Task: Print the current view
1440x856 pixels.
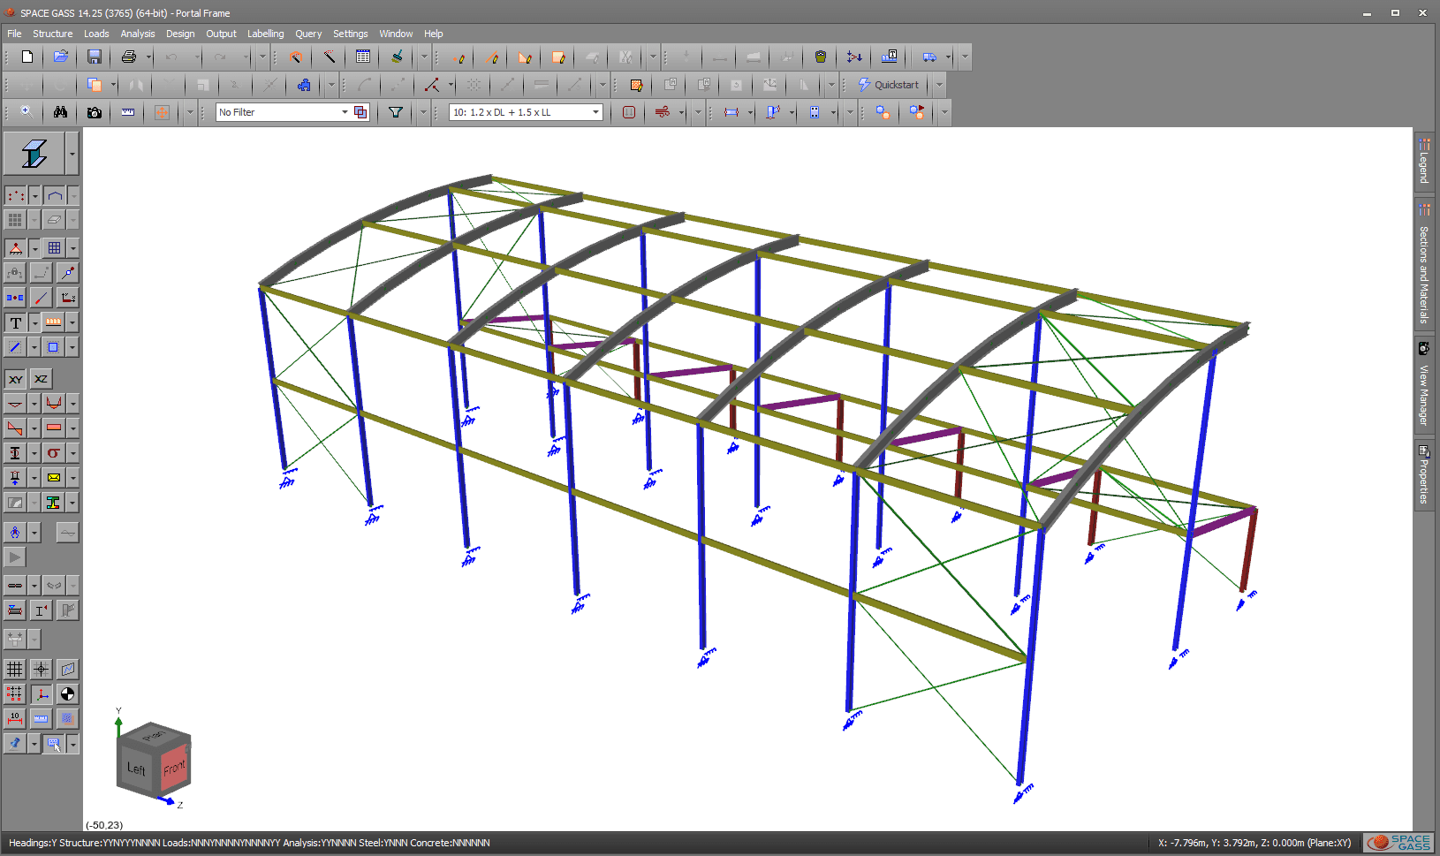Action: [x=129, y=57]
